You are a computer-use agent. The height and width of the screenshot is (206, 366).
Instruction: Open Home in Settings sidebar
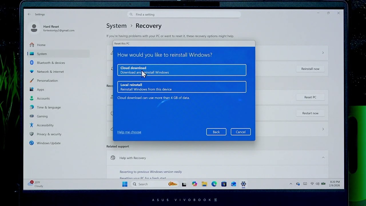pyautogui.click(x=59, y=45)
